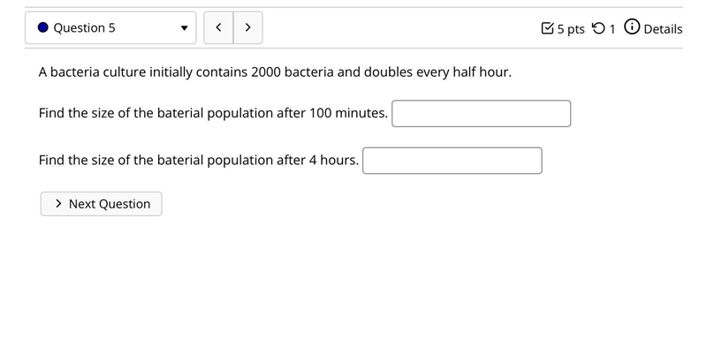Open the Details link
The image size is (707, 347).
(x=663, y=29)
